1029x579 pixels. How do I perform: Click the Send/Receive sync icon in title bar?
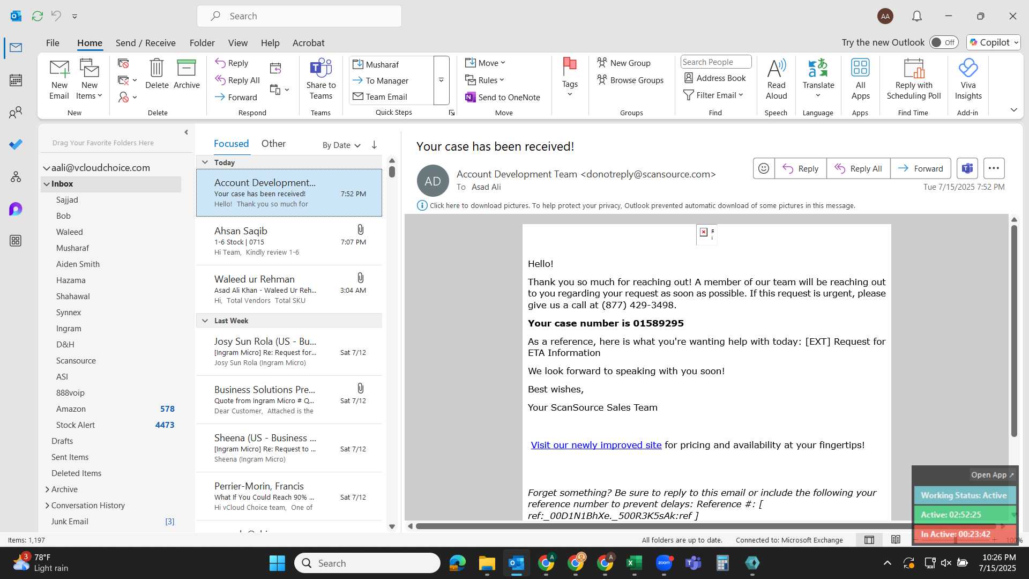pos(37,16)
